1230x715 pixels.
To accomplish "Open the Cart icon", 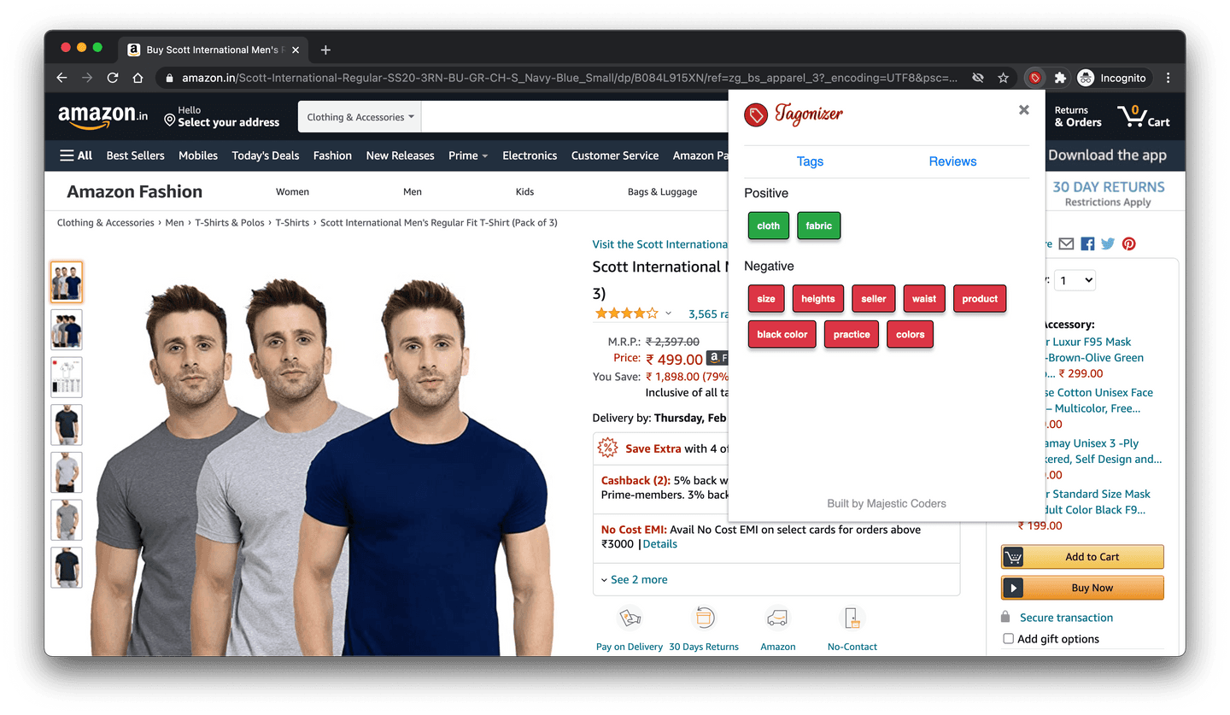I will [x=1143, y=117].
